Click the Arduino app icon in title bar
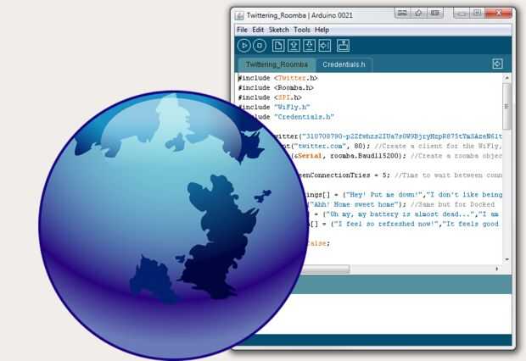Screen dimensions: 526x361 click(x=239, y=15)
